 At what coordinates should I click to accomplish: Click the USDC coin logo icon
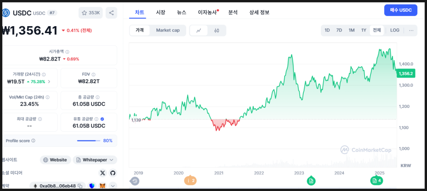pos(6,13)
